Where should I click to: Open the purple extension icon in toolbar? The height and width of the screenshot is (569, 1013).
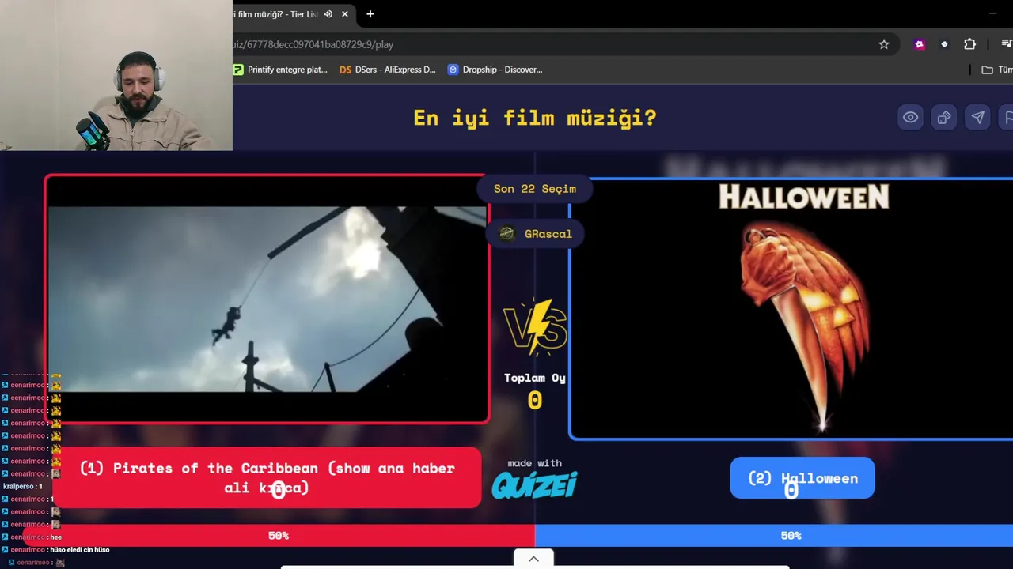[x=919, y=44]
